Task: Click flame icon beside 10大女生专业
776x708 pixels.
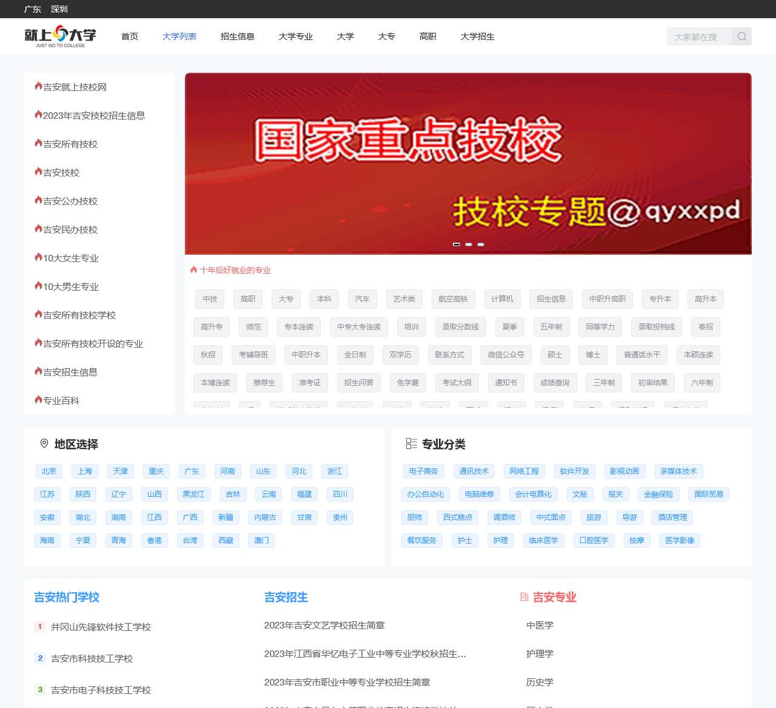Action: coord(38,257)
